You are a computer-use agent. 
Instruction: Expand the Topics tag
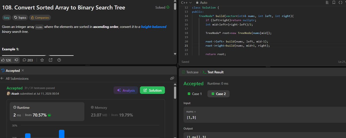pyautogui.click(x=20, y=18)
